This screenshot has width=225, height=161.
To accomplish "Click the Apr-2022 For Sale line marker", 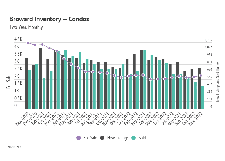I will tap(150, 79).
